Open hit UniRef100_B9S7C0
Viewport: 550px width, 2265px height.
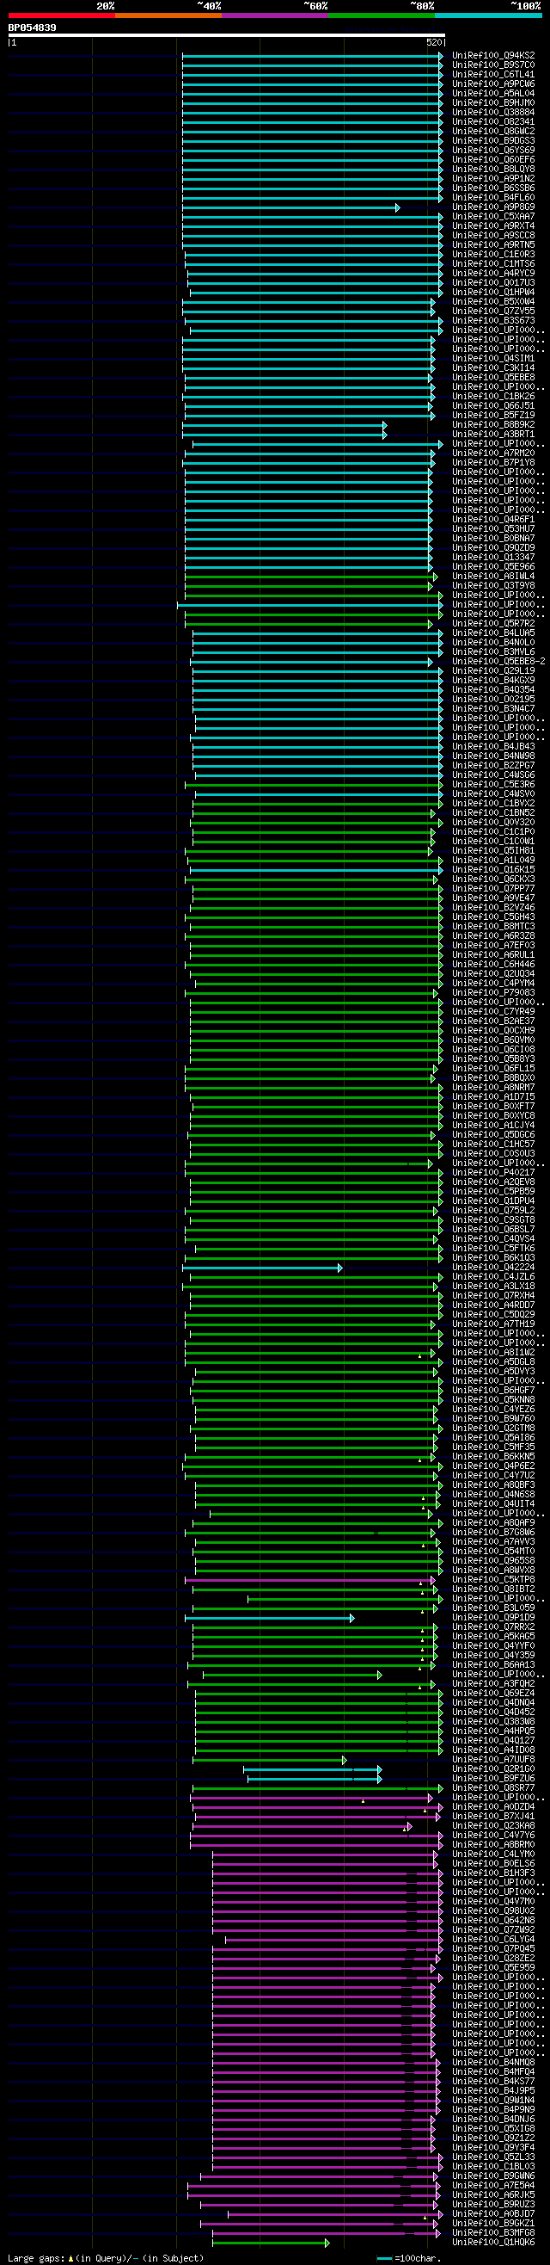pos(494,65)
